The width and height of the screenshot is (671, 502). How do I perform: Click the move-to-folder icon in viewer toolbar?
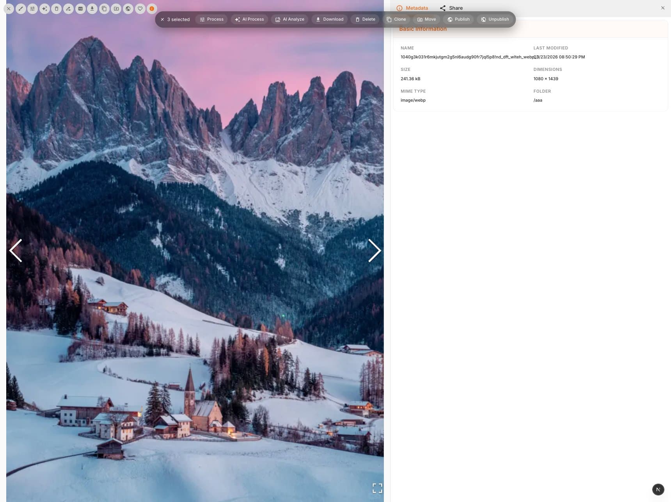pyautogui.click(x=116, y=9)
